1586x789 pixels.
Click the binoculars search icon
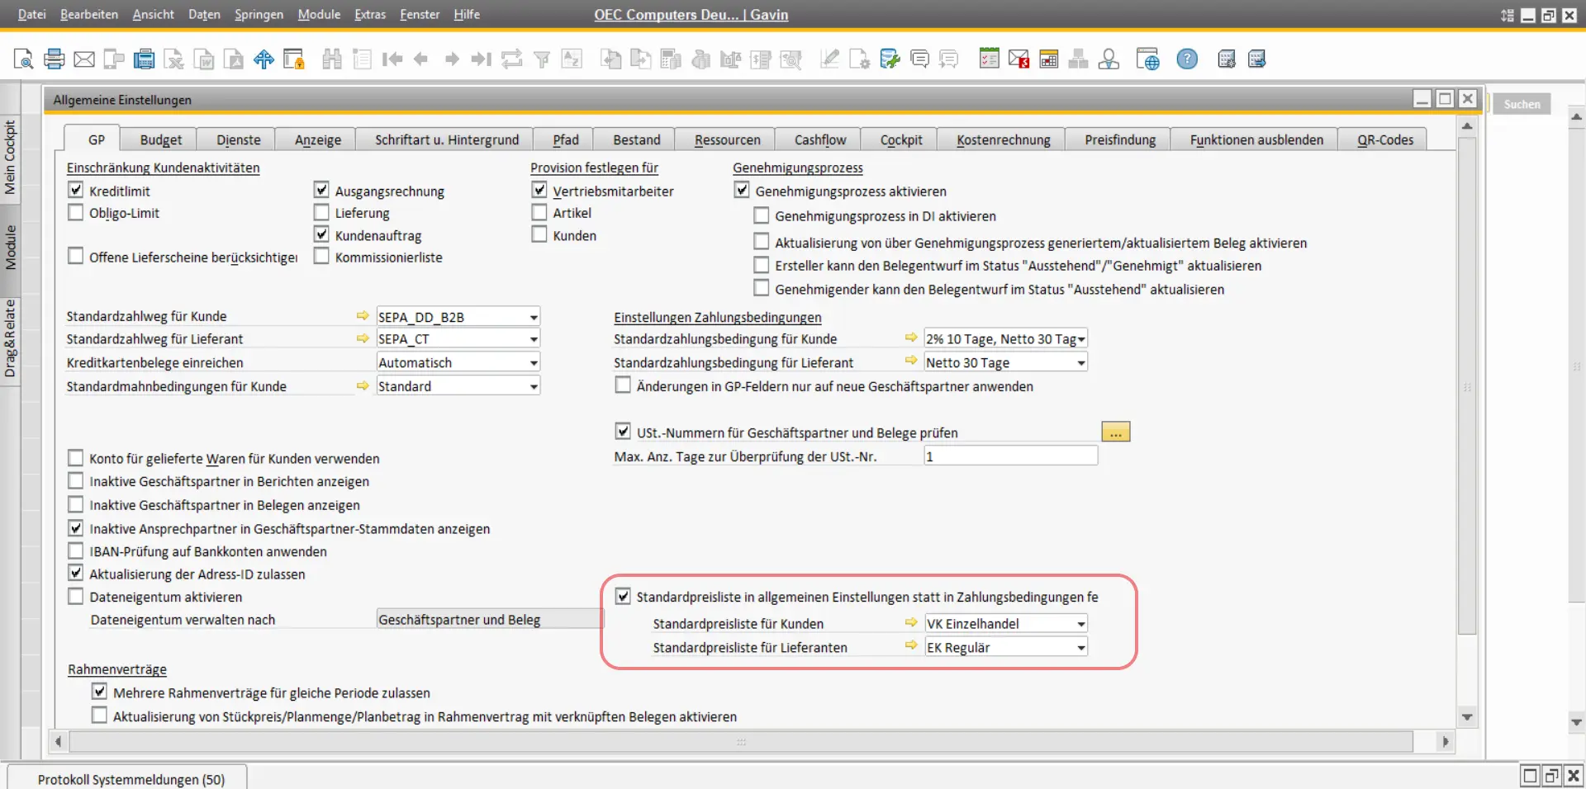point(332,59)
